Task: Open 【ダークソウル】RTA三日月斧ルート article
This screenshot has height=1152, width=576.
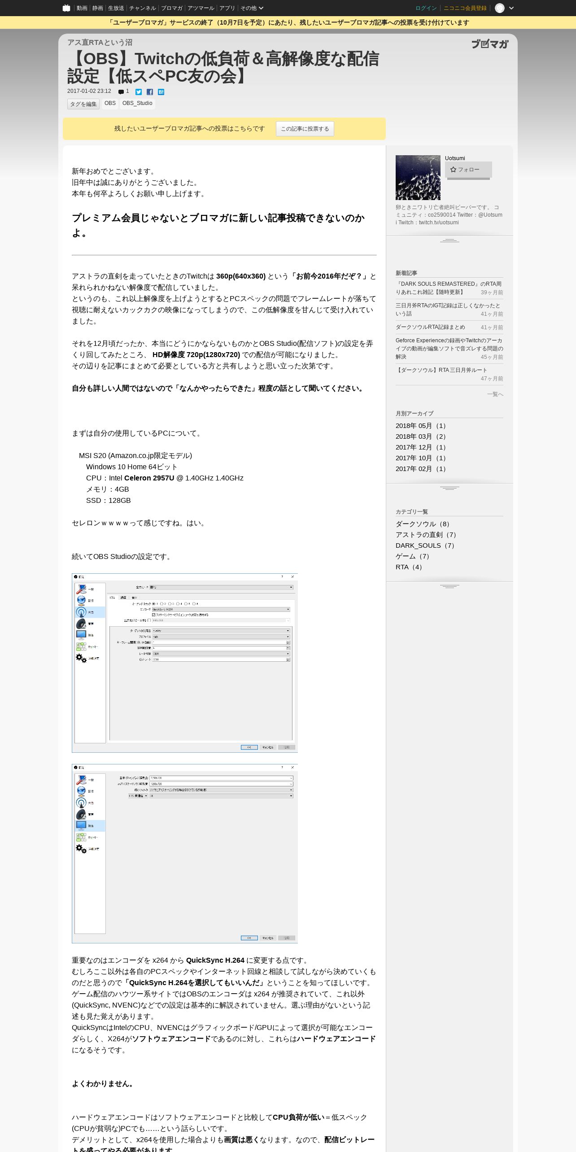Action: 441,370
